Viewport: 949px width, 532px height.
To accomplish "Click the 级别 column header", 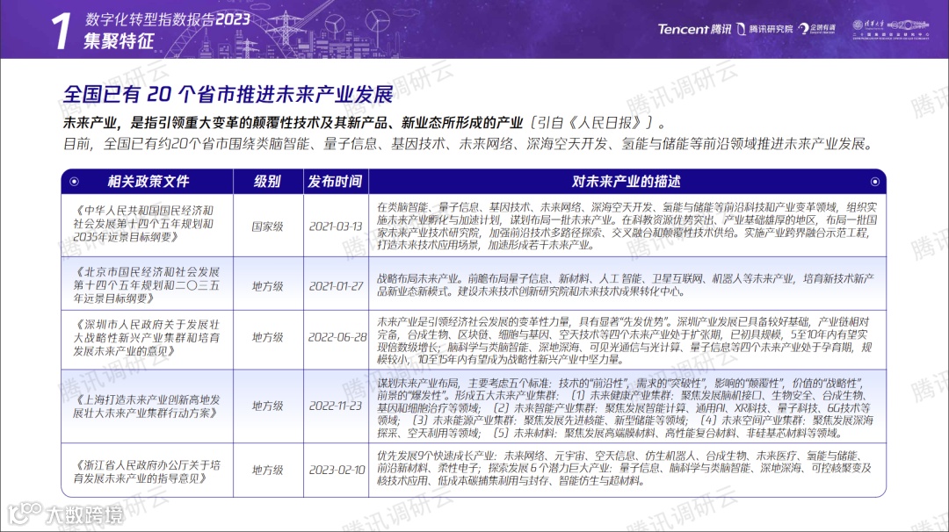I will (x=267, y=182).
